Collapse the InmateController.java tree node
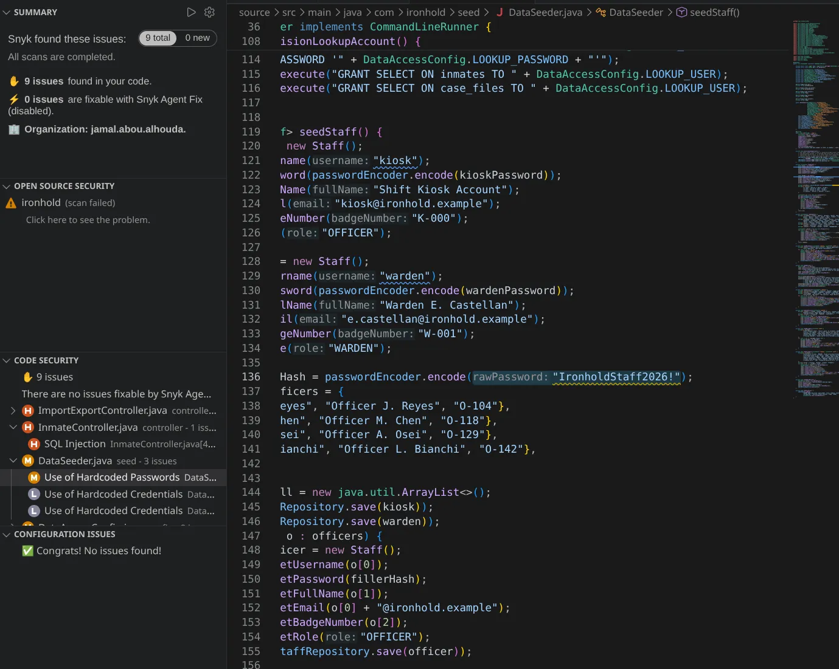839x669 pixels. point(13,428)
